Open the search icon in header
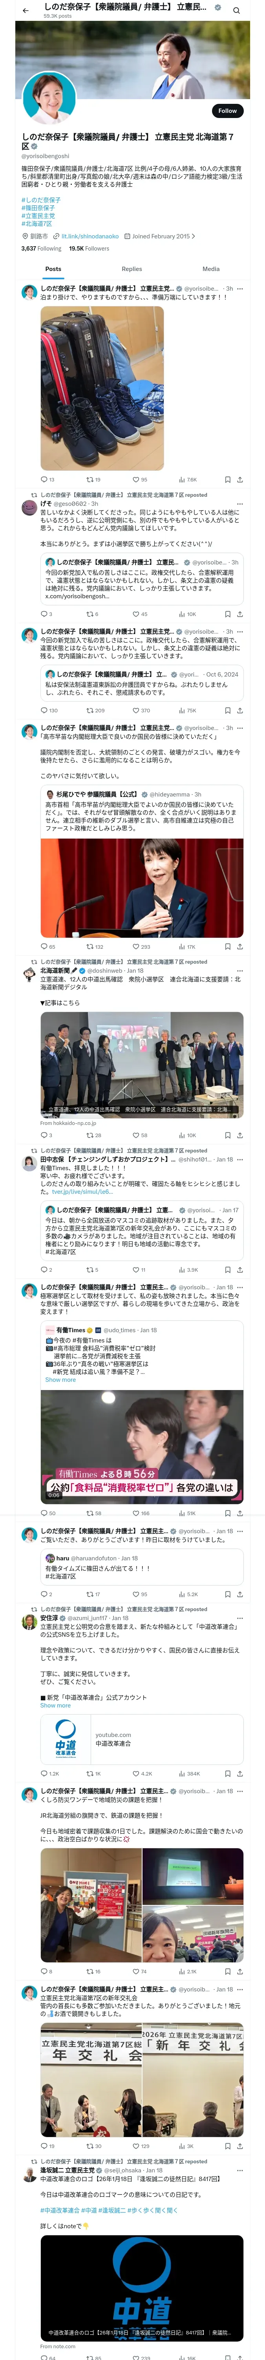 click(x=236, y=11)
